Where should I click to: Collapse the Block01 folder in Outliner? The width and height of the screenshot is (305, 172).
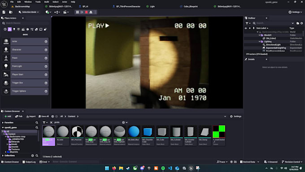click(259, 35)
